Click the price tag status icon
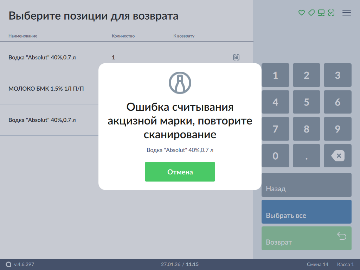The width and height of the screenshot is (360, 270). tap(311, 13)
